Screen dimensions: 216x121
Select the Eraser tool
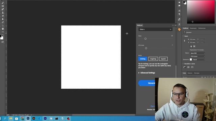(3, 16)
